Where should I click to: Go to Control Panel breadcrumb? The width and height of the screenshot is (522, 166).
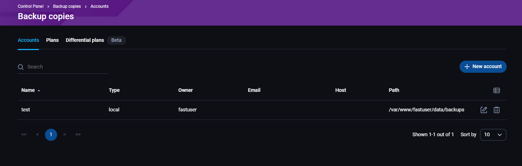[31, 6]
